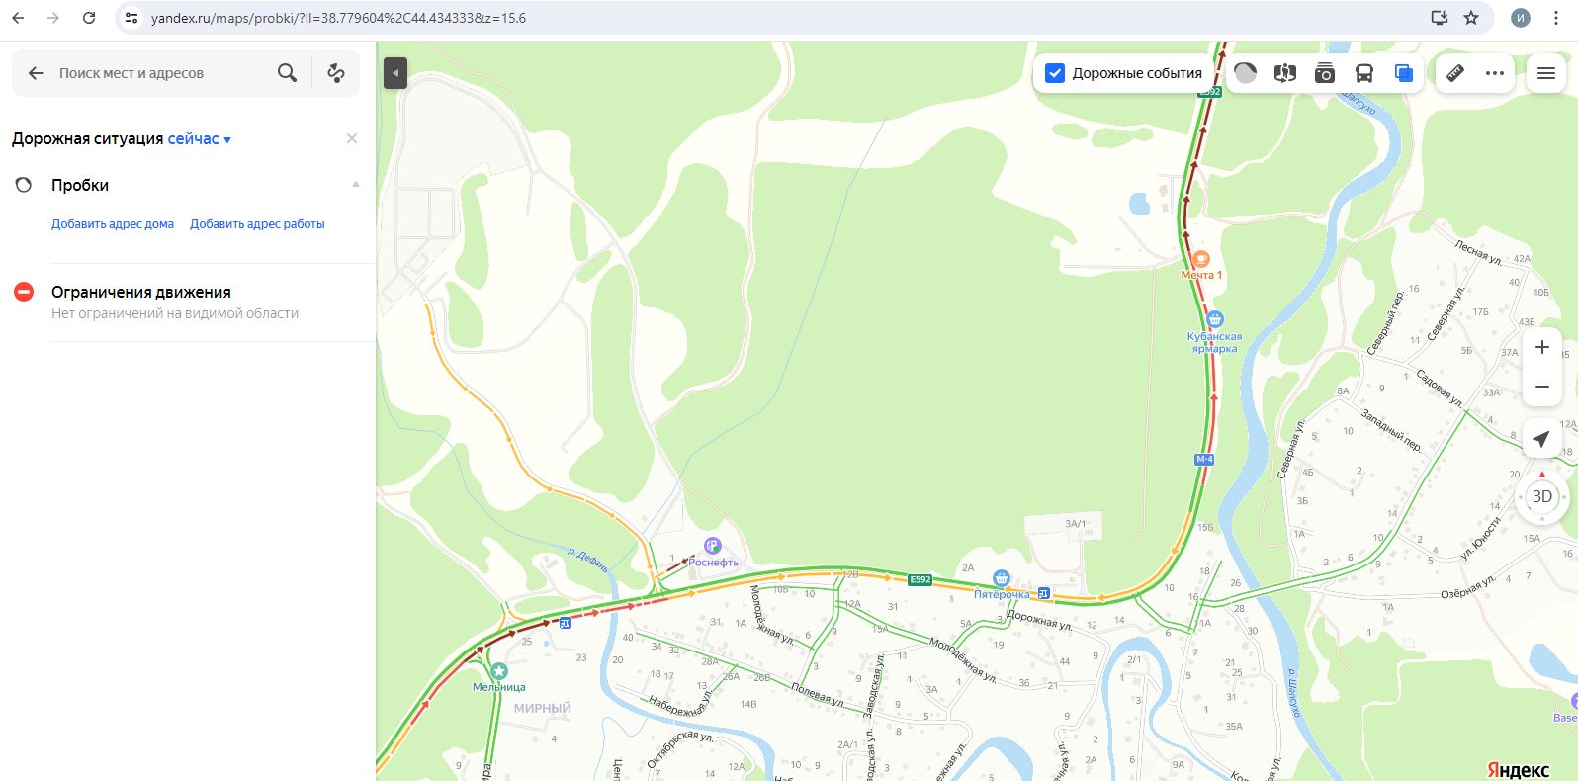The width and height of the screenshot is (1578, 781).
Task: Open the hamburger main menu
Action: (x=1546, y=73)
